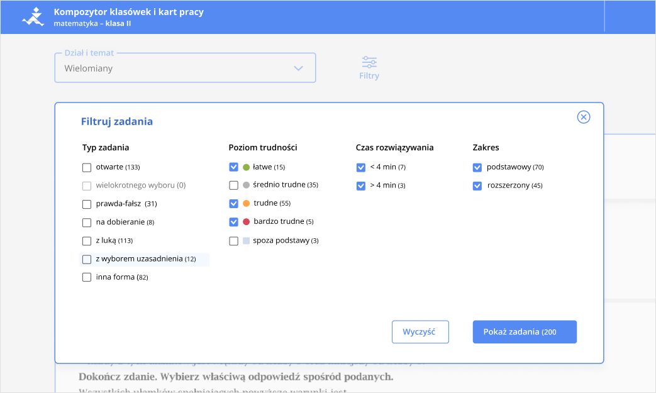656x393 pixels.
Task: Check z wyborem uzasadnienia (12) checkbox
Action: [x=87, y=259]
